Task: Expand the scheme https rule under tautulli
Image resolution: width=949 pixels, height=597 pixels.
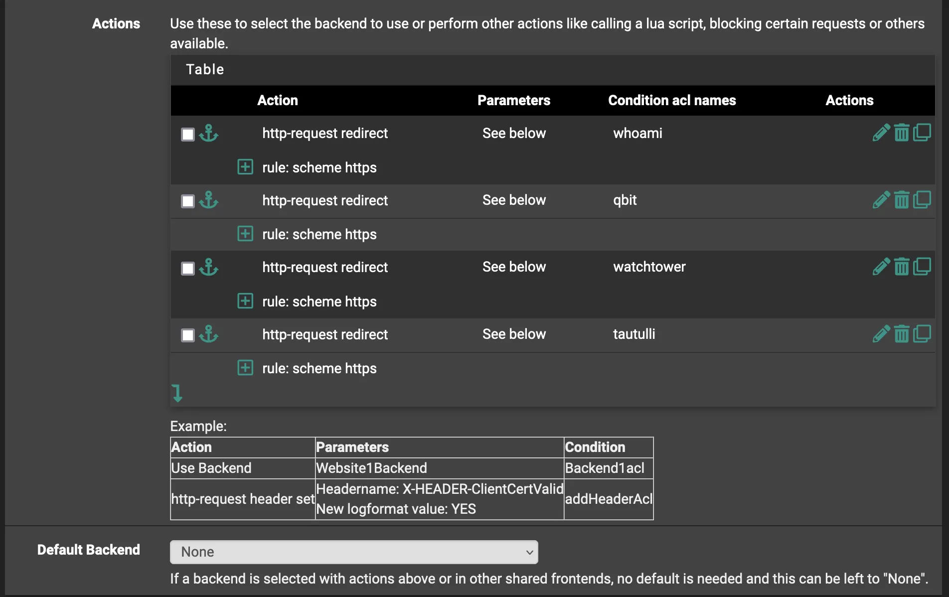Action: click(x=245, y=367)
